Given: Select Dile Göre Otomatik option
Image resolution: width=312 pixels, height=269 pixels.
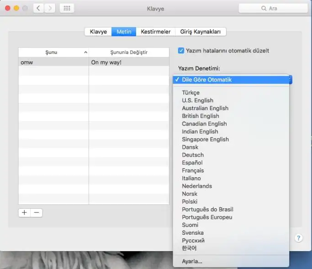Looking at the screenshot, I should pos(206,79).
